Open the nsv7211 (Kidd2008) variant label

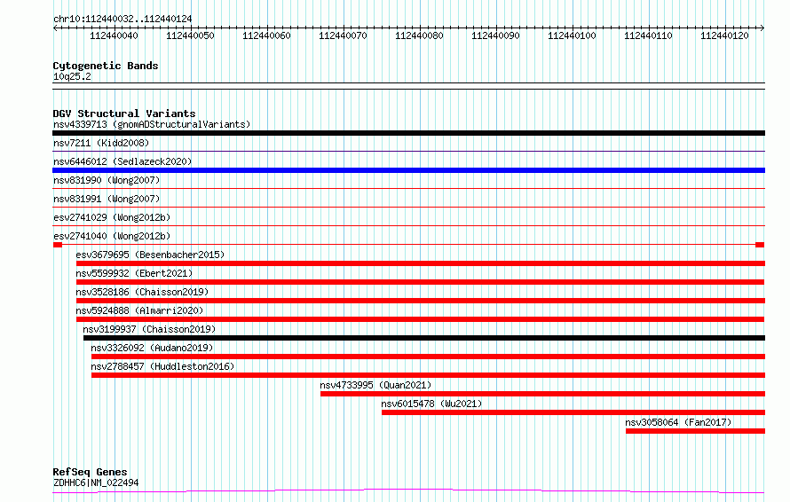coord(101,143)
